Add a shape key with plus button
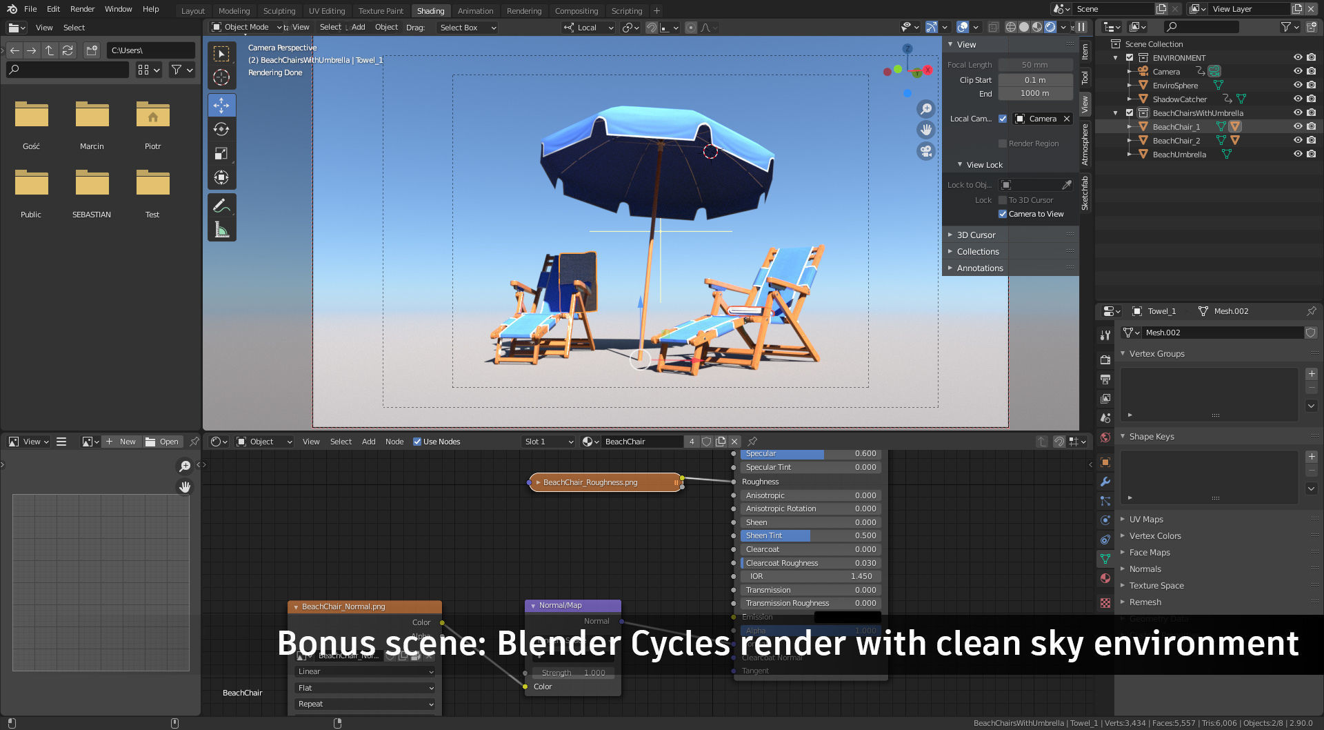This screenshot has height=730, width=1324. pyautogui.click(x=1312, y=457)
